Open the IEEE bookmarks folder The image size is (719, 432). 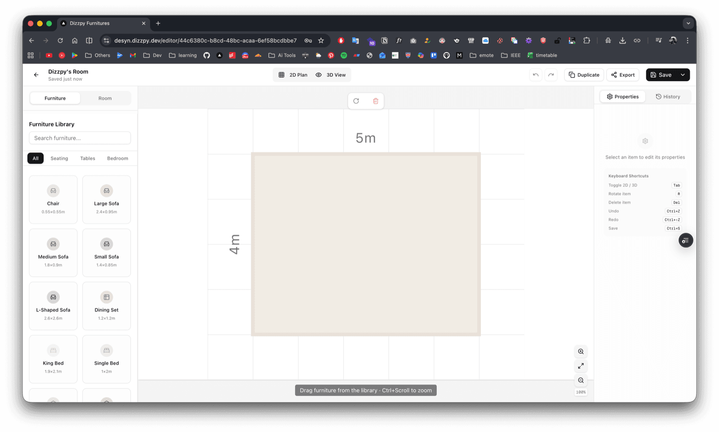511,55
